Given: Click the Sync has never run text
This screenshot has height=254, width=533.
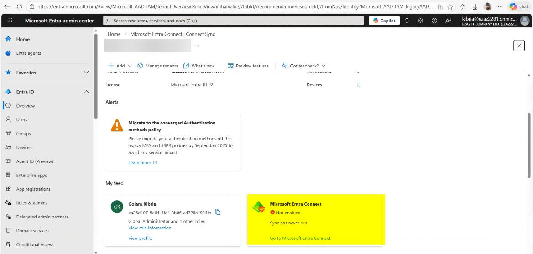Looking at the screenshot, I should pos(288,223).
